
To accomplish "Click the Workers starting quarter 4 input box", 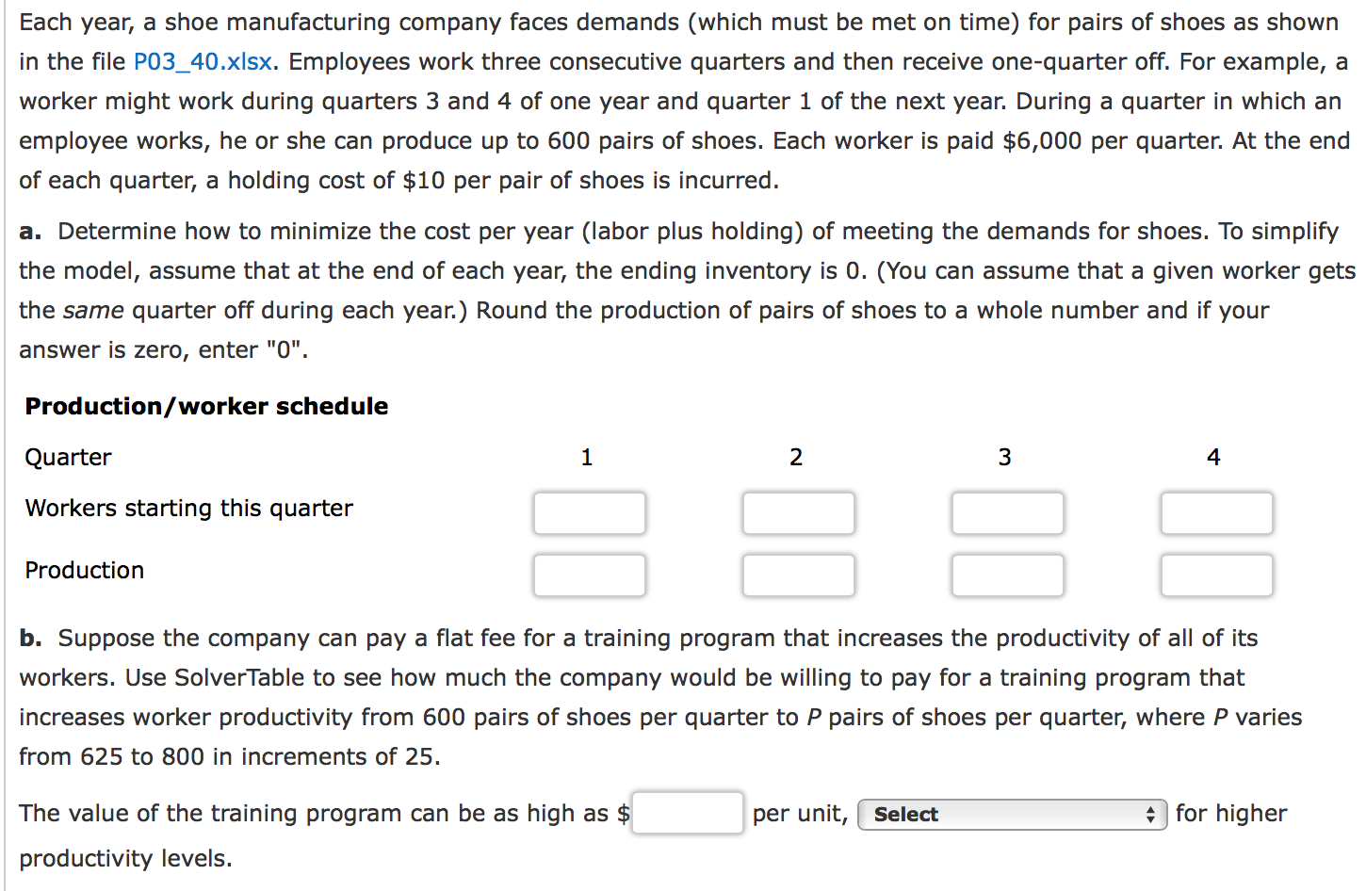I will coord(1216,513).
